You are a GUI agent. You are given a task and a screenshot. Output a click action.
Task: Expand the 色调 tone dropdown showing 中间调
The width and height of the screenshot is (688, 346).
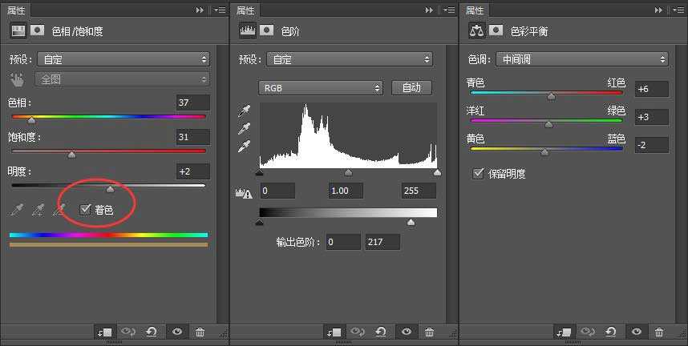coord(581,59)
